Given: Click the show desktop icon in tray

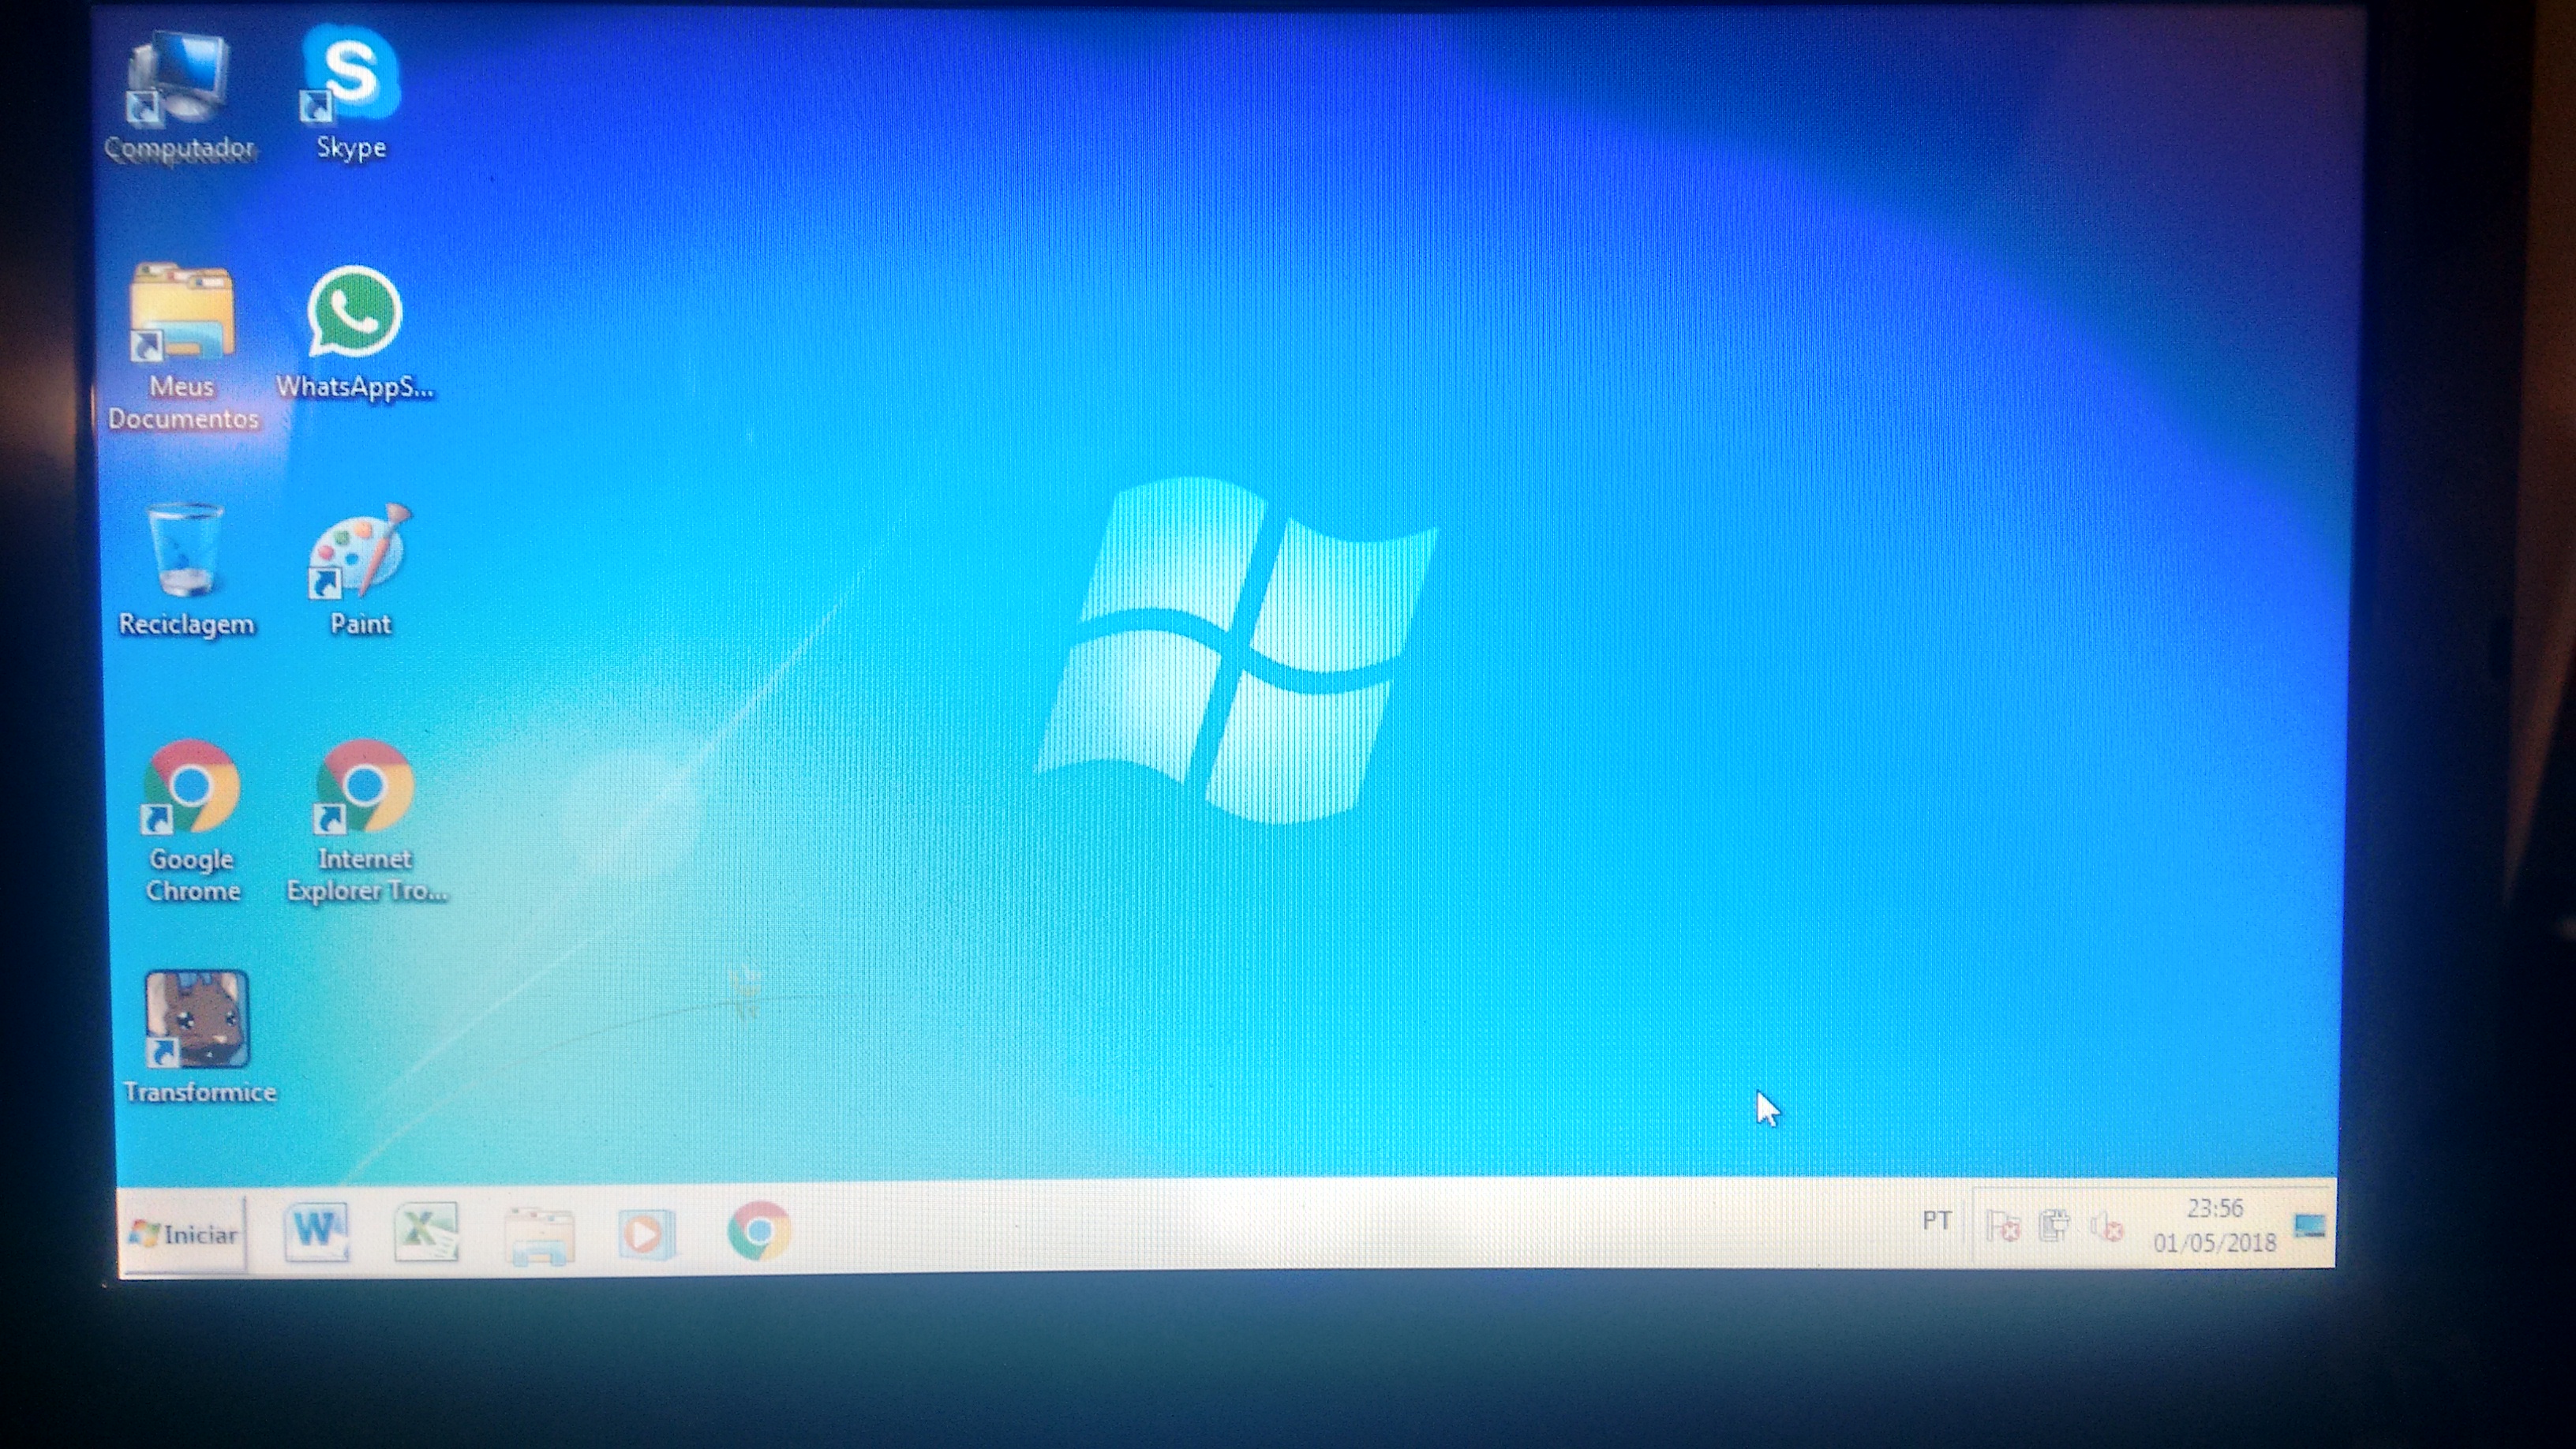Looking at the screenshot, I should (x=2309, y=1225).
